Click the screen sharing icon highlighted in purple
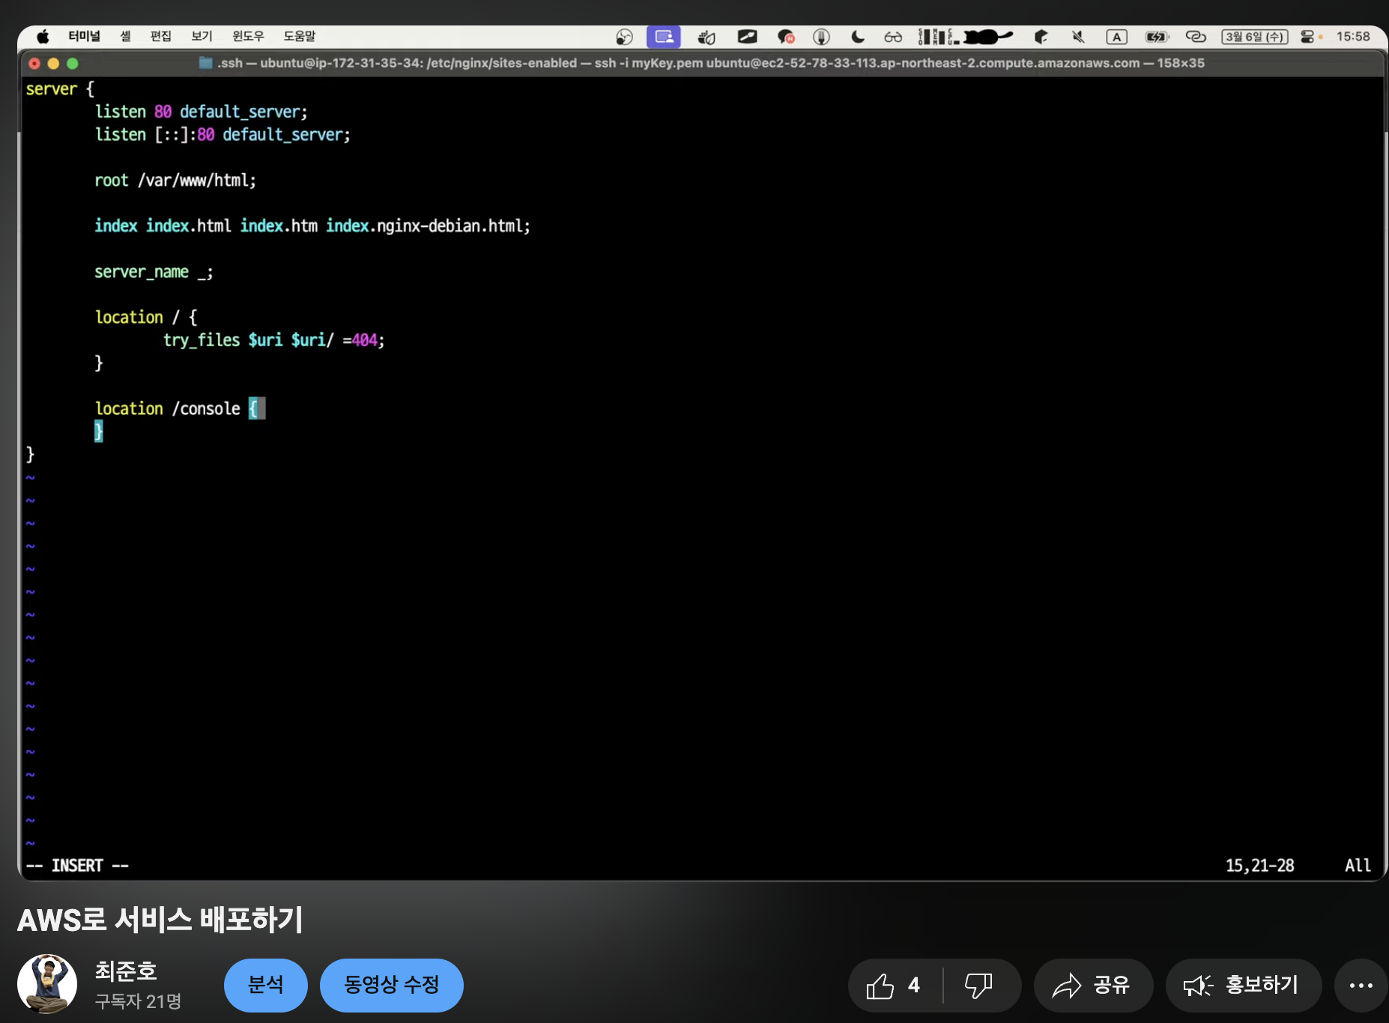The height and width of the screenshot is (1023, 1389). [663, 37]
